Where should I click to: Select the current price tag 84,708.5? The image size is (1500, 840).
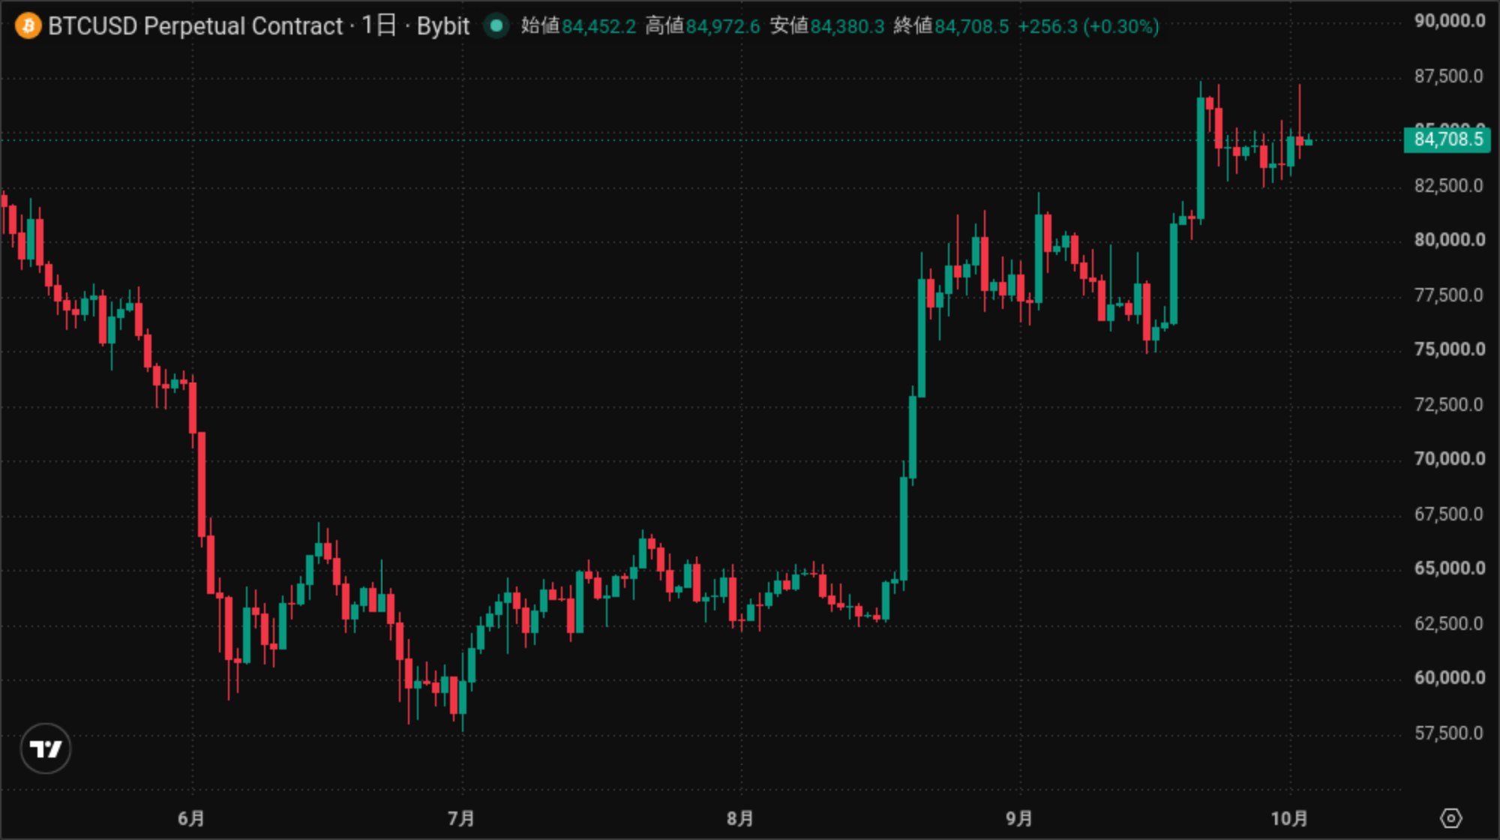1447,139
